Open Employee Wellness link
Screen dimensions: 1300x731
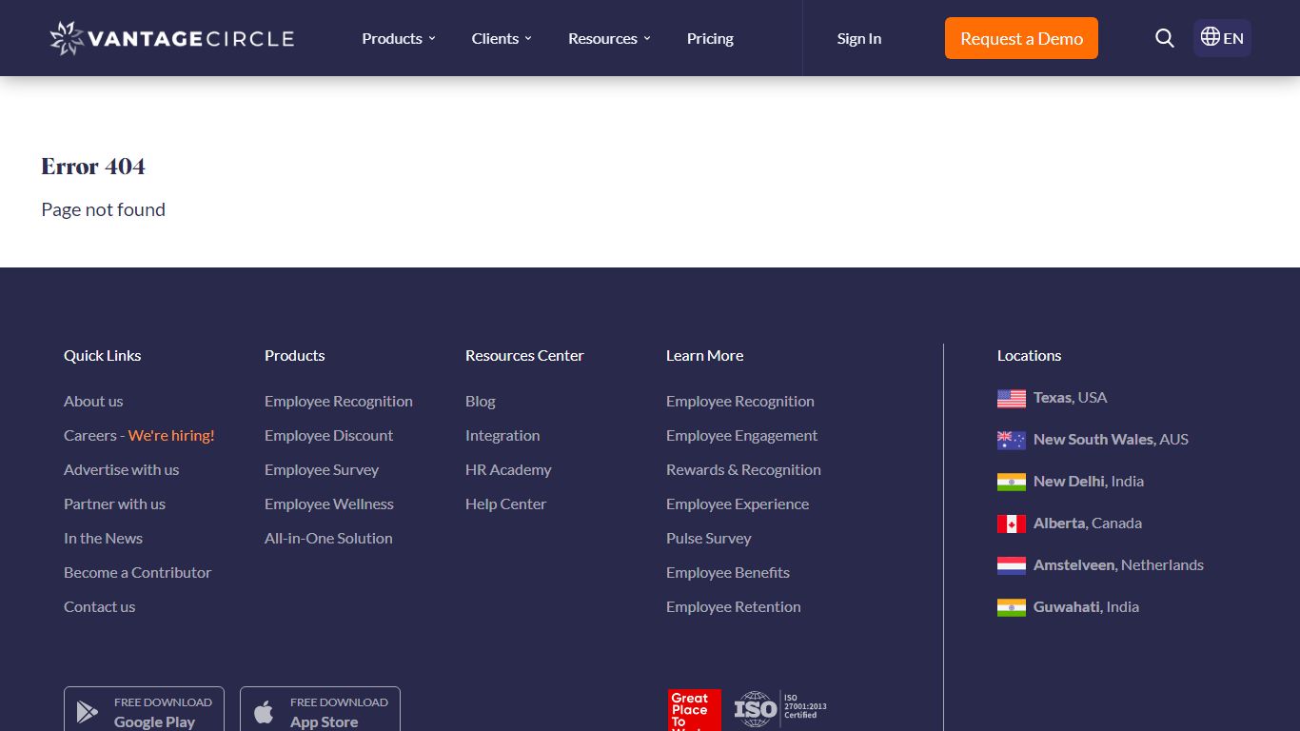pos(328,504)
